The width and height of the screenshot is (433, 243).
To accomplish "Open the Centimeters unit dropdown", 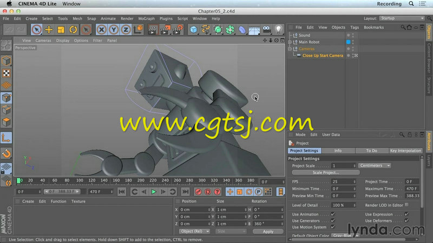I will coord(375,166).
